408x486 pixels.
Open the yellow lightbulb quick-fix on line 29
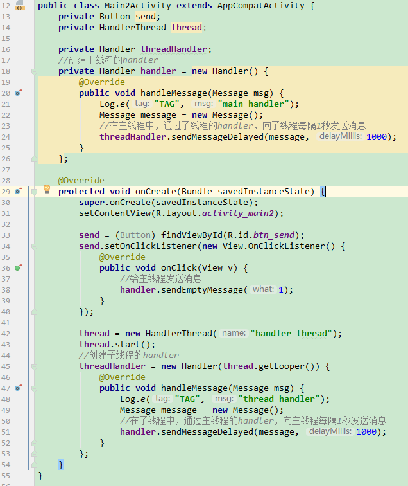coord(47,189)
